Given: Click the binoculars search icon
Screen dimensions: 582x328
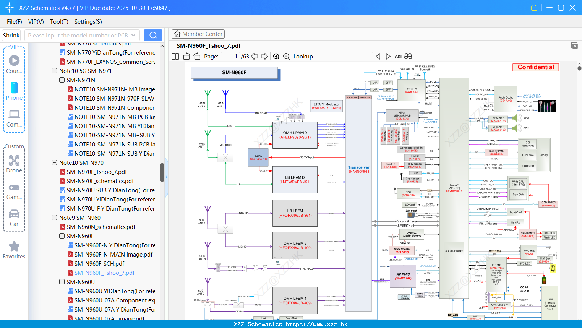Looking at the screenshot, I should [x=408, y=57].
